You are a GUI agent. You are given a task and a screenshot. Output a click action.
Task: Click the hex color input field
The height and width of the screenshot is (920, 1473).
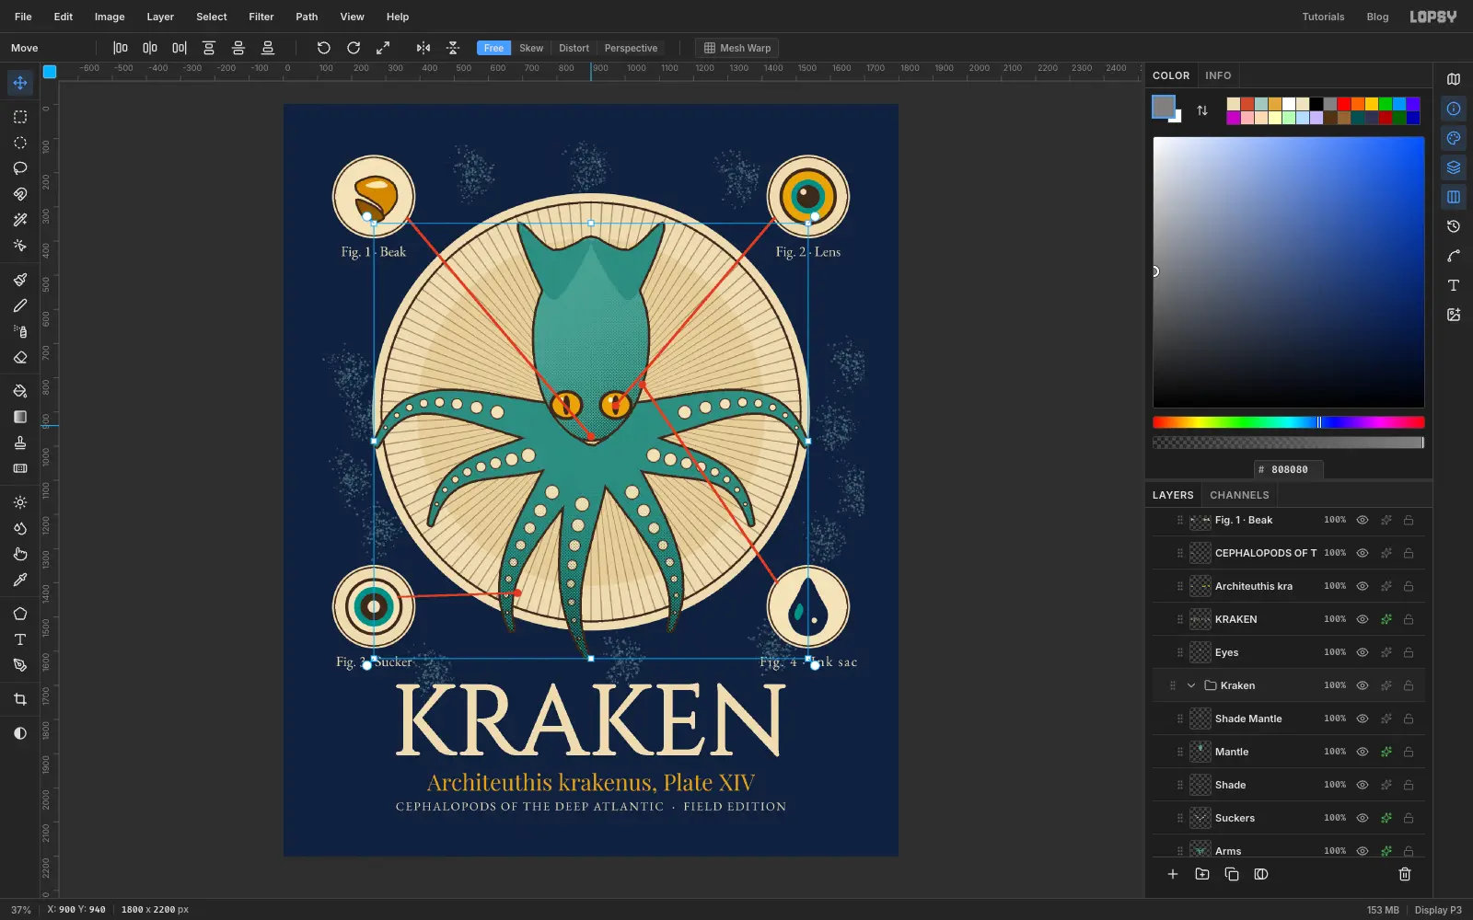(x=1288, y=469)
